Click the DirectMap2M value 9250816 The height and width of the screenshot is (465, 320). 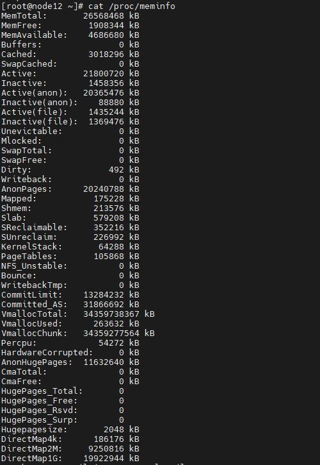tap(106, 449)
